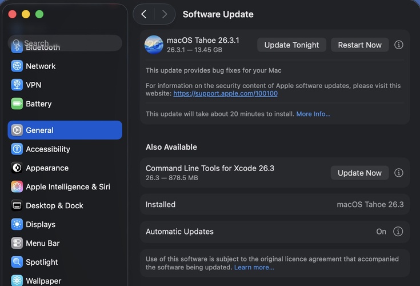Viewport: 420px width, 286px height.
Task: Click the Wallpaper flower icon
Action: [17, 281]
